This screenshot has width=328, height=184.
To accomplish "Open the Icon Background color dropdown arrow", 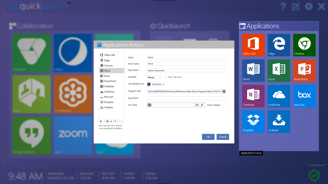I will pyautogui.click(x=163, y=84).
